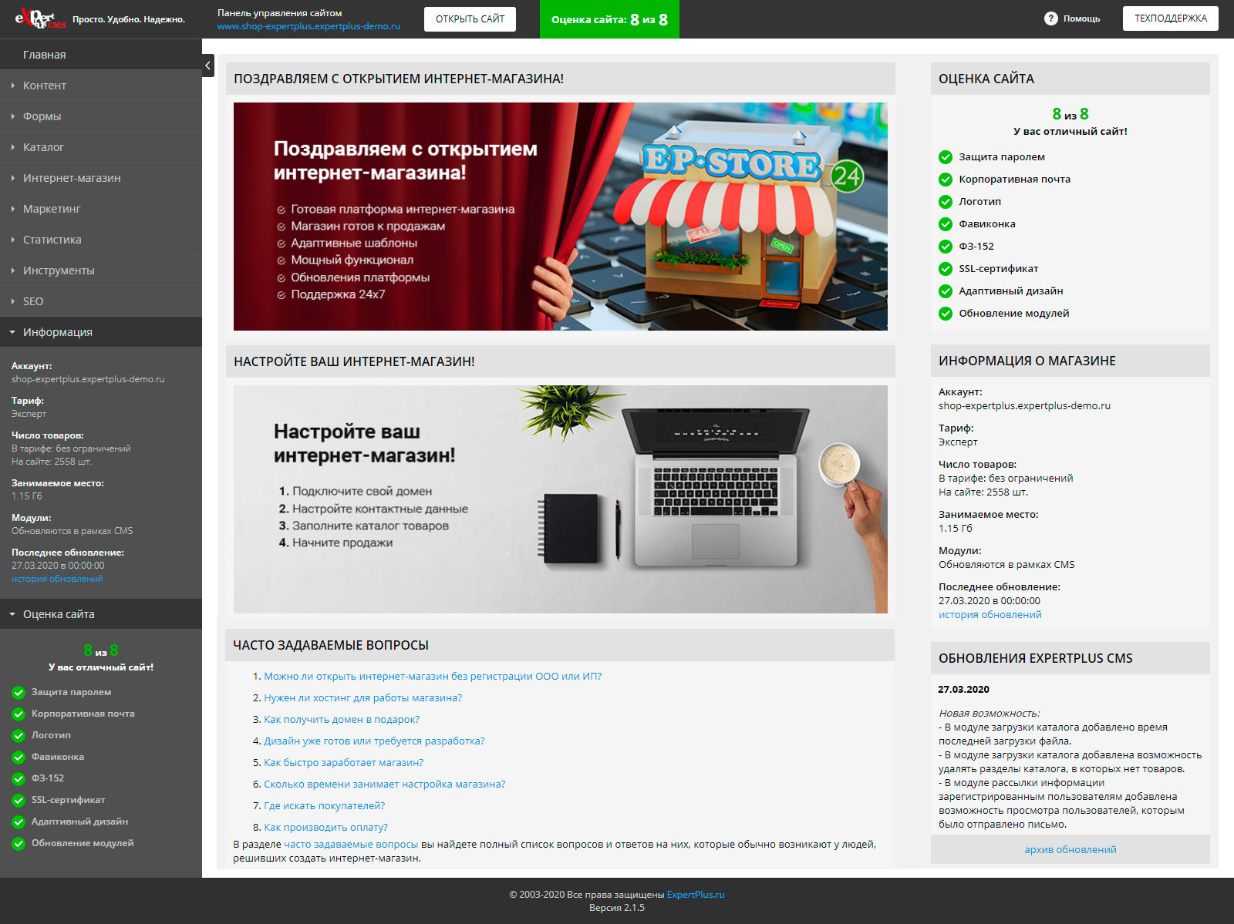This screenshot has width=1234, height=924.
Task: Collapse the sidebar using the left chevron
Action: (x=208, y=66)
